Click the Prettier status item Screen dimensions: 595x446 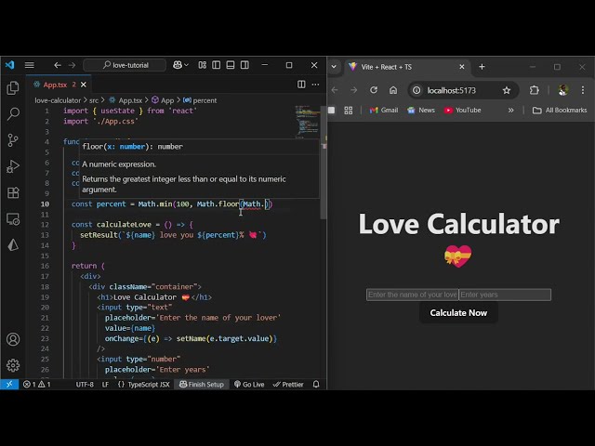(x=288, y=384)
